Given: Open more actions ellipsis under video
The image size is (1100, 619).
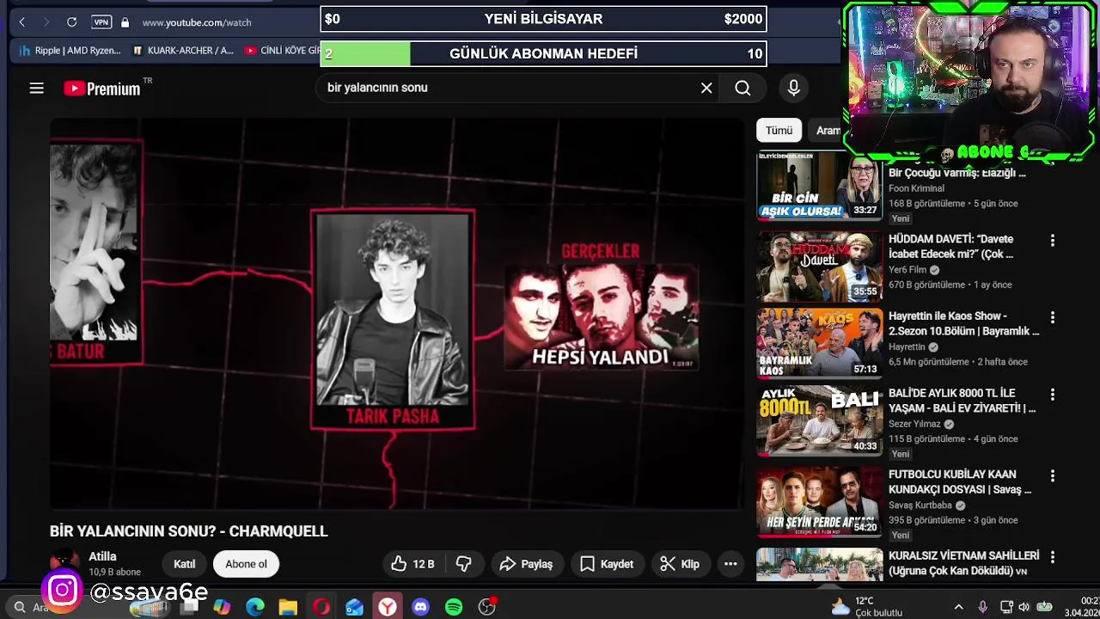Looking at the screenshot, I should pos(730,564).
